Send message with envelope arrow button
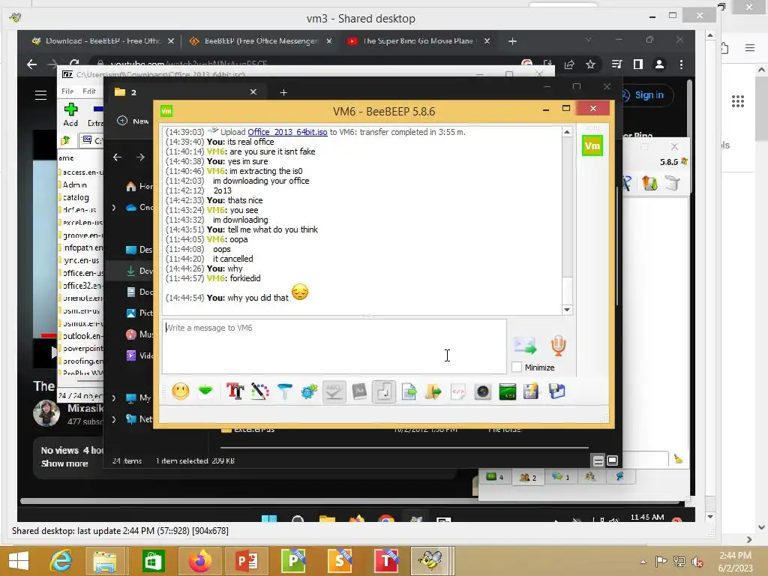768x576 pixels. point(526,345)
